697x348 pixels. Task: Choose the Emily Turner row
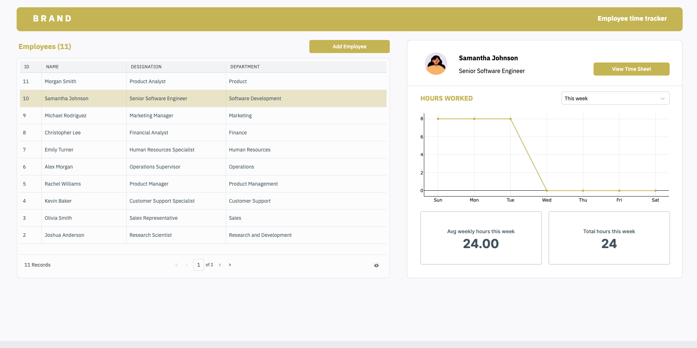coord(59,150)
